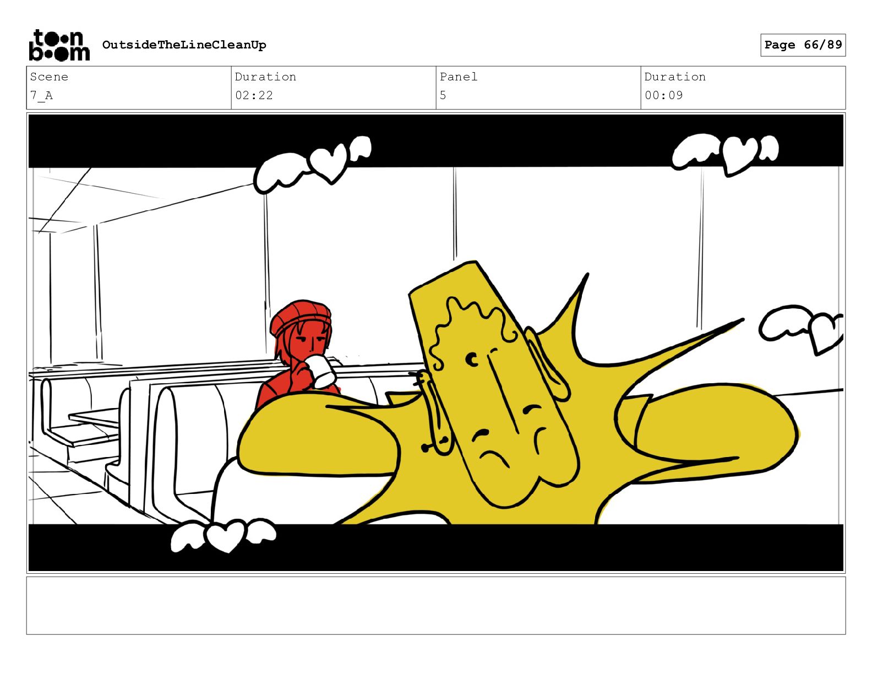
Task: Select the Scene 7_A field
Action: tap(129, 88)
